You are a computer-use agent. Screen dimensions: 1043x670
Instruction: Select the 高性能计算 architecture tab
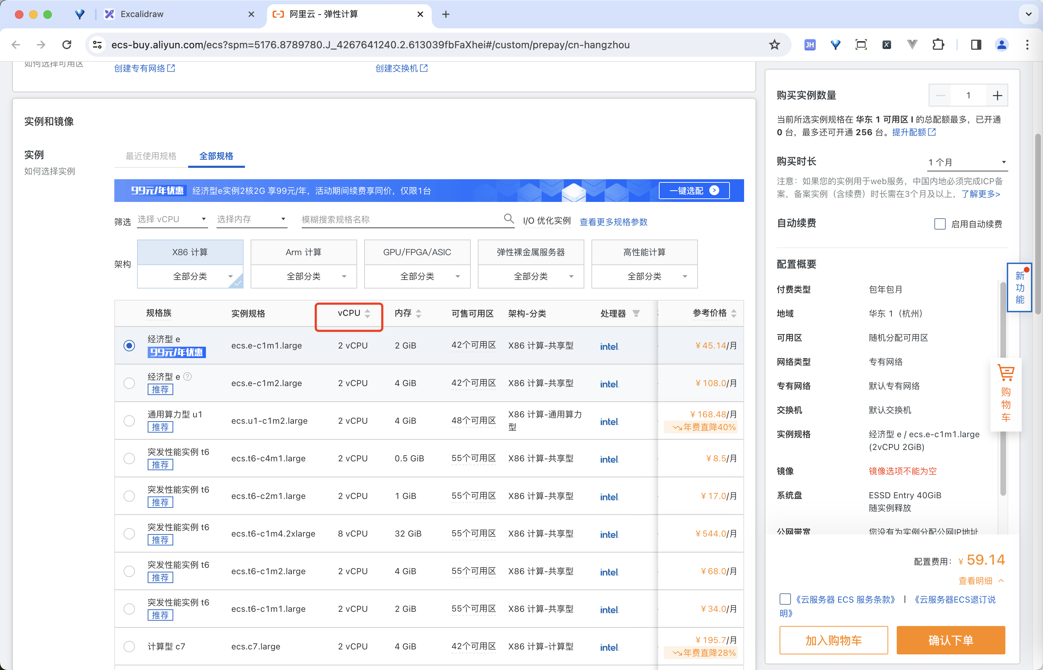tap(644, 252)
